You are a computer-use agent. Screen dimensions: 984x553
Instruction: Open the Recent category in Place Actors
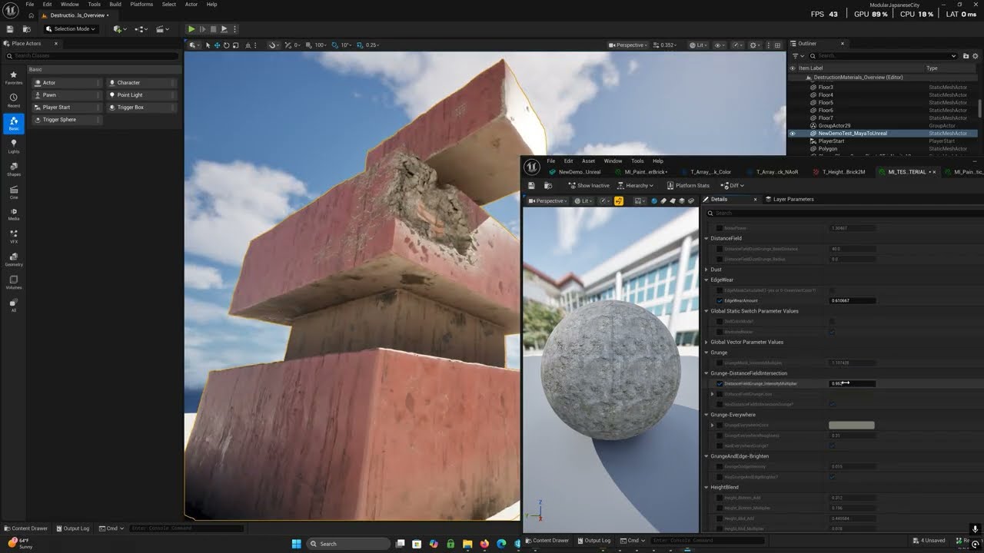13,101
